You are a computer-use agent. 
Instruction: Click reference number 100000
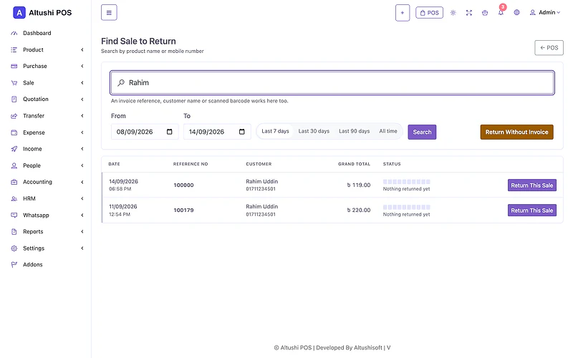(x=183, y=185)
